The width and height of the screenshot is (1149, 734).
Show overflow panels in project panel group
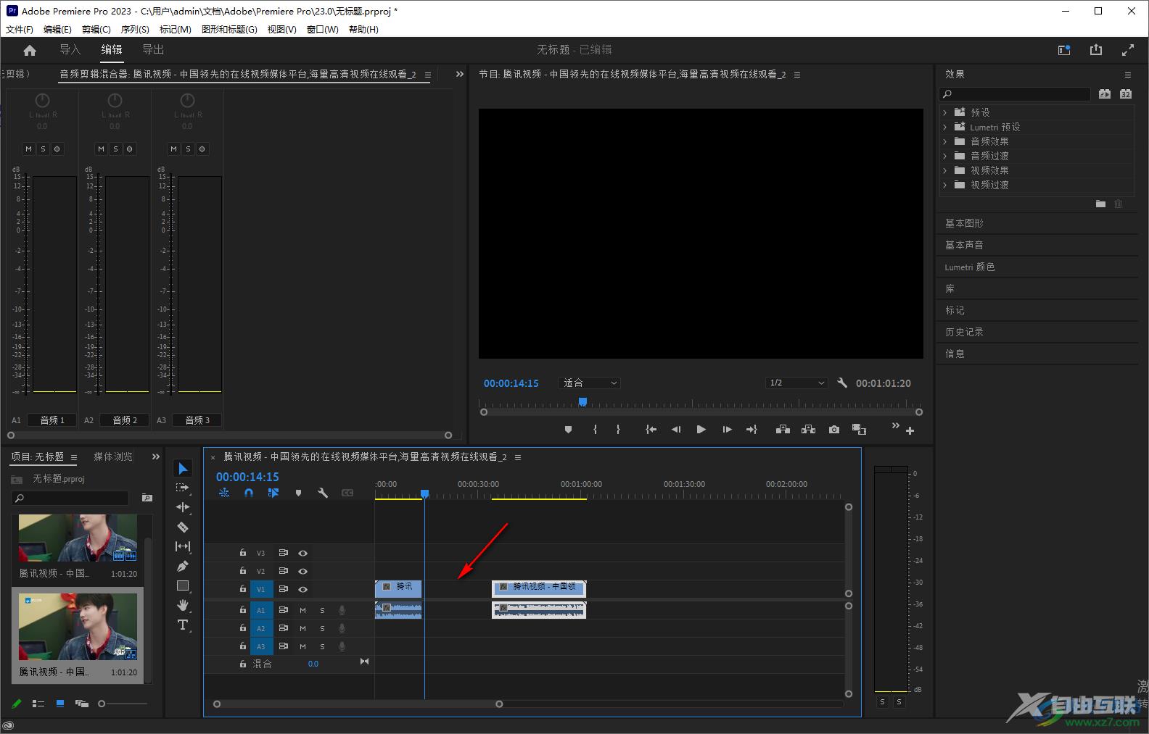click(x=155, y=456)
